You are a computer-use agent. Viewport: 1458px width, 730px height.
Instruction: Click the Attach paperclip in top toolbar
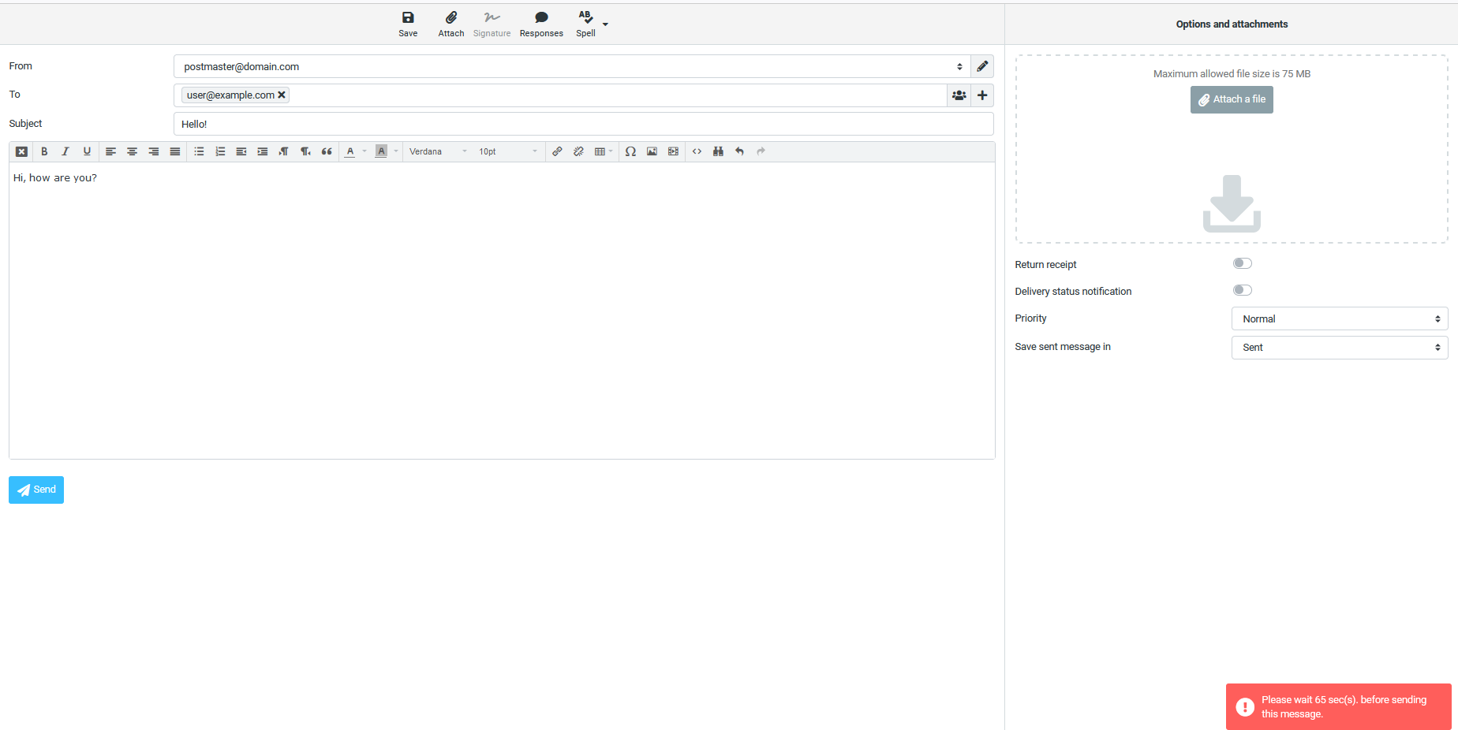(x=450, y=24)
